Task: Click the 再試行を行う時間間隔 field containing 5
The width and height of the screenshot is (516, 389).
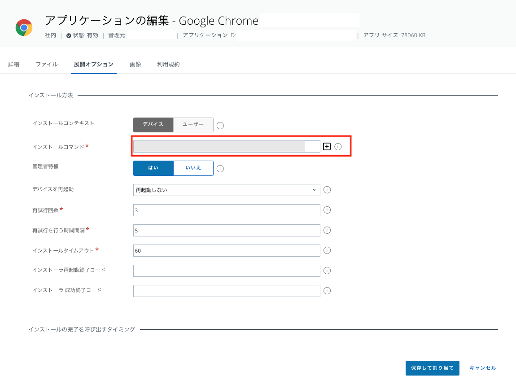Action: coord(227,230)
